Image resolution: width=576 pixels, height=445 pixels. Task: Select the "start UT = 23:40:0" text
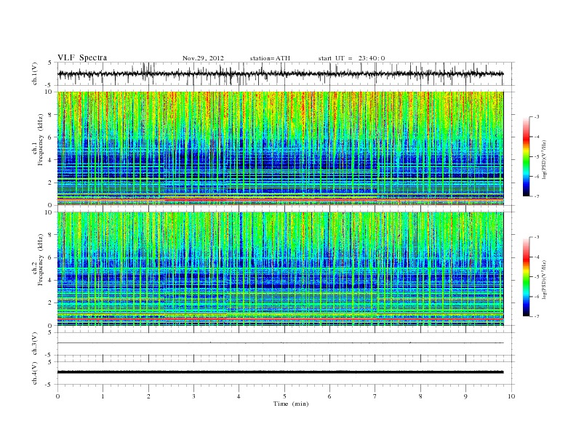[351, 58]
